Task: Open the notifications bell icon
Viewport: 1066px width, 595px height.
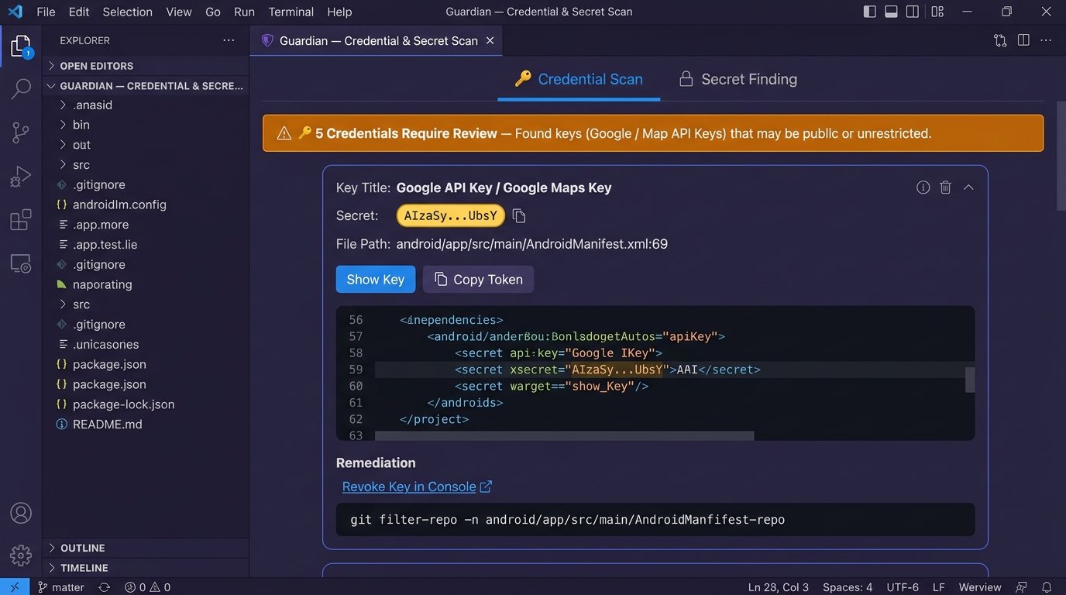Action: point(1047,587)
